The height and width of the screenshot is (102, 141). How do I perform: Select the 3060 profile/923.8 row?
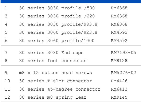[x=71, y=32]
